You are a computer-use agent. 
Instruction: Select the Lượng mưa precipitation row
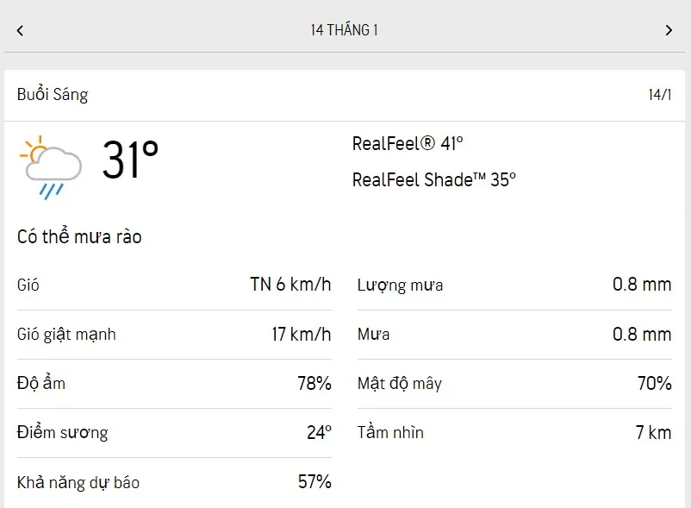click(x=514, y=285)
